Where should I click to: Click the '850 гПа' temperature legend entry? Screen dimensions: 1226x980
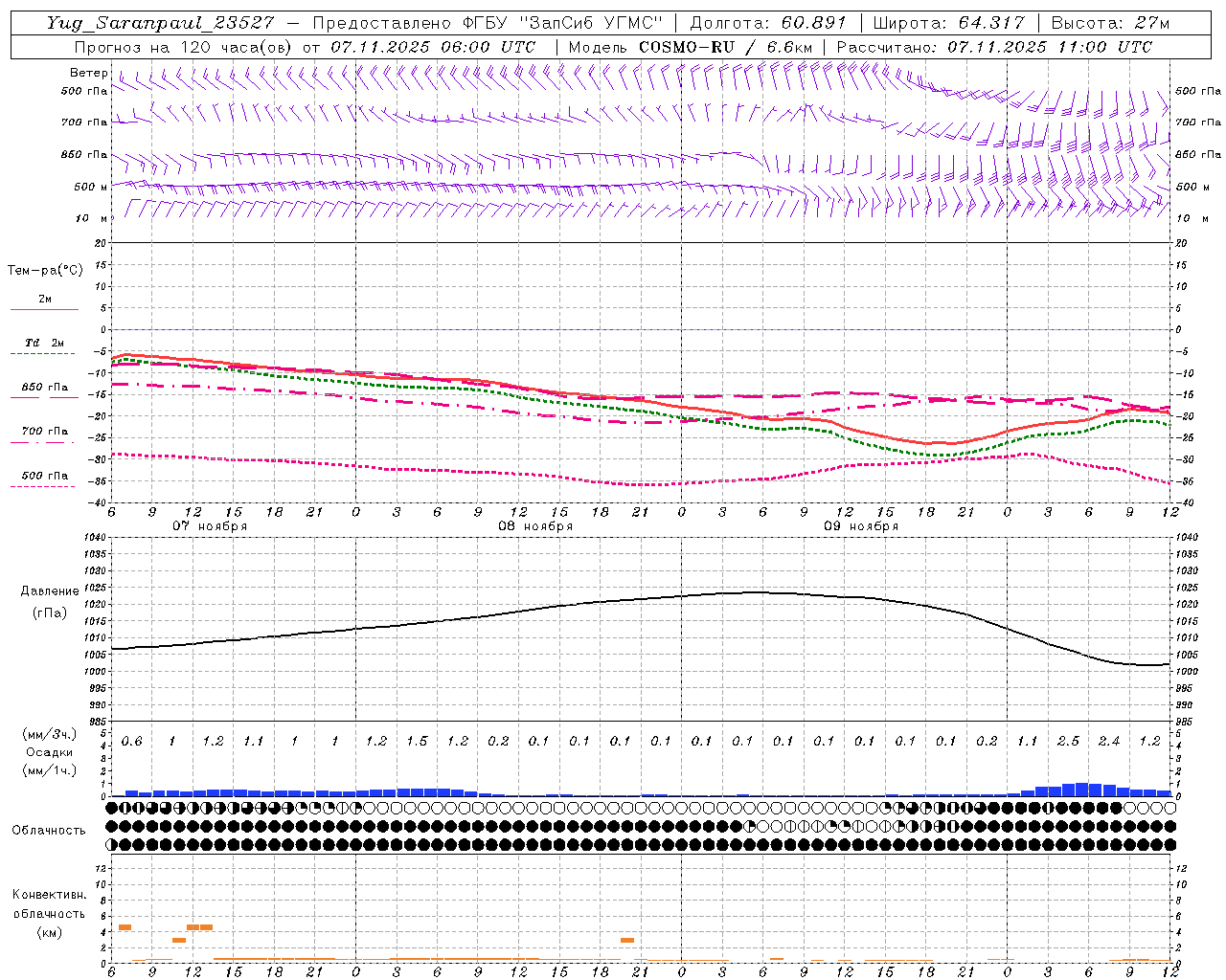[45, 388]
